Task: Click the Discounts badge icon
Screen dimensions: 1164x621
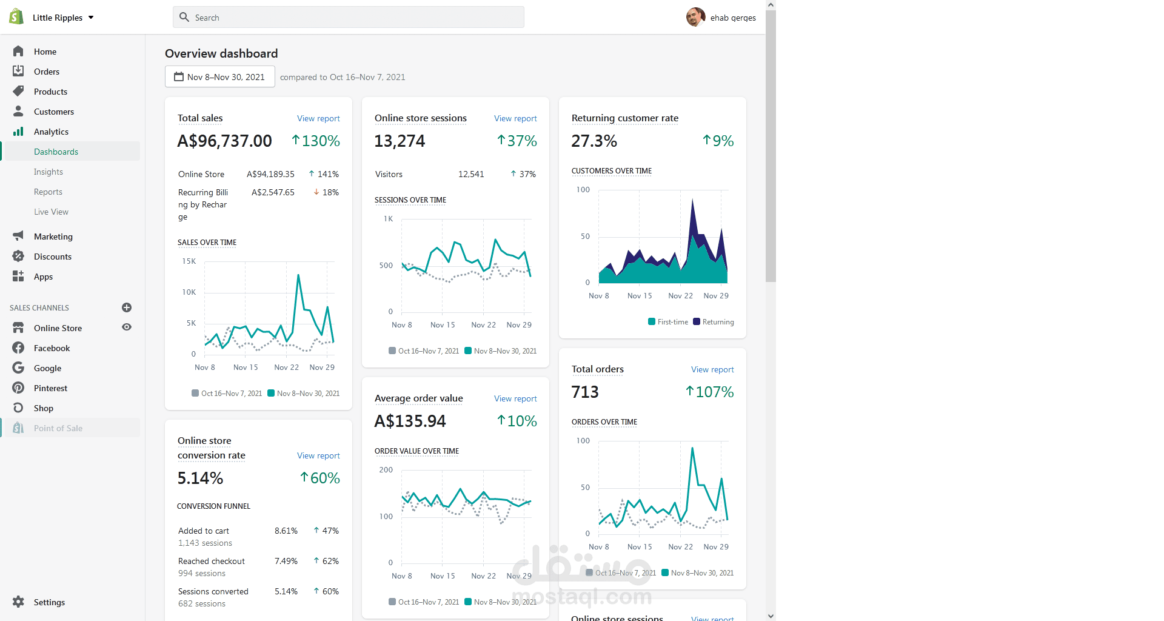Action: pos(18,256)
